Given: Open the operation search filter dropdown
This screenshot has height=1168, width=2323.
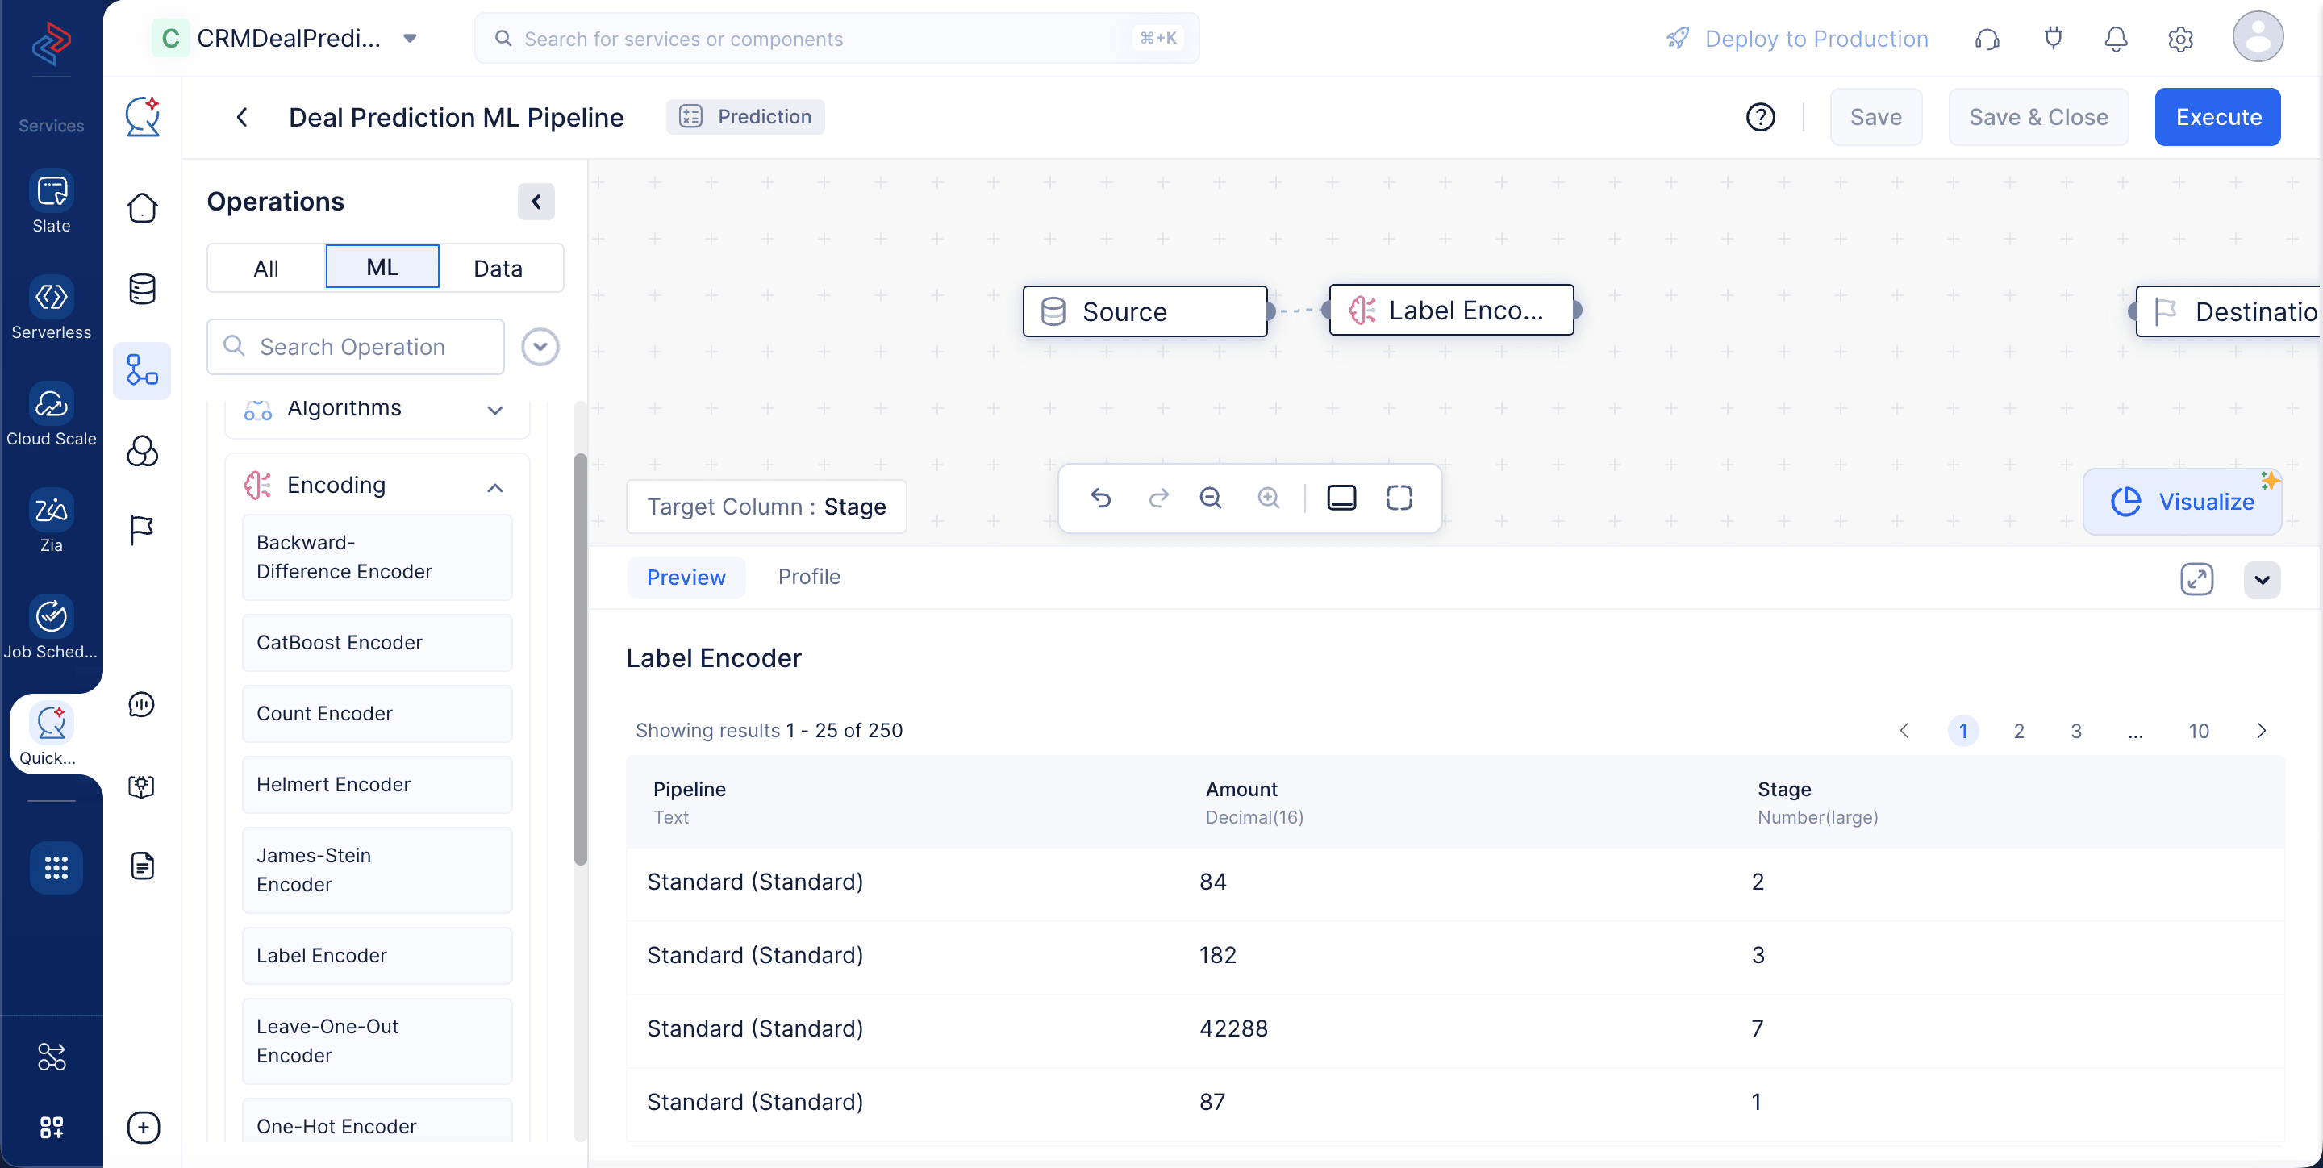Looking at the screenshot, I should coord(540,346).
